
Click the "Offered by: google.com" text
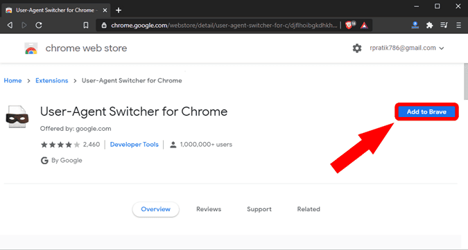[76, 129]
